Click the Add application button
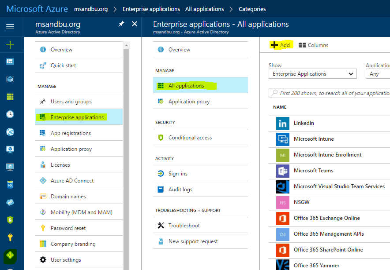The height and width of the screenshot is (270, 390). point(280,45)
